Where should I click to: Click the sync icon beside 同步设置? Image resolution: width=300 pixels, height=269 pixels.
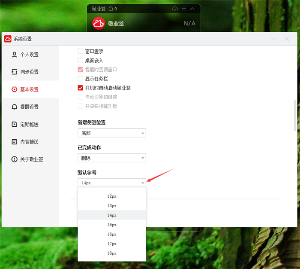pos(14,72)
